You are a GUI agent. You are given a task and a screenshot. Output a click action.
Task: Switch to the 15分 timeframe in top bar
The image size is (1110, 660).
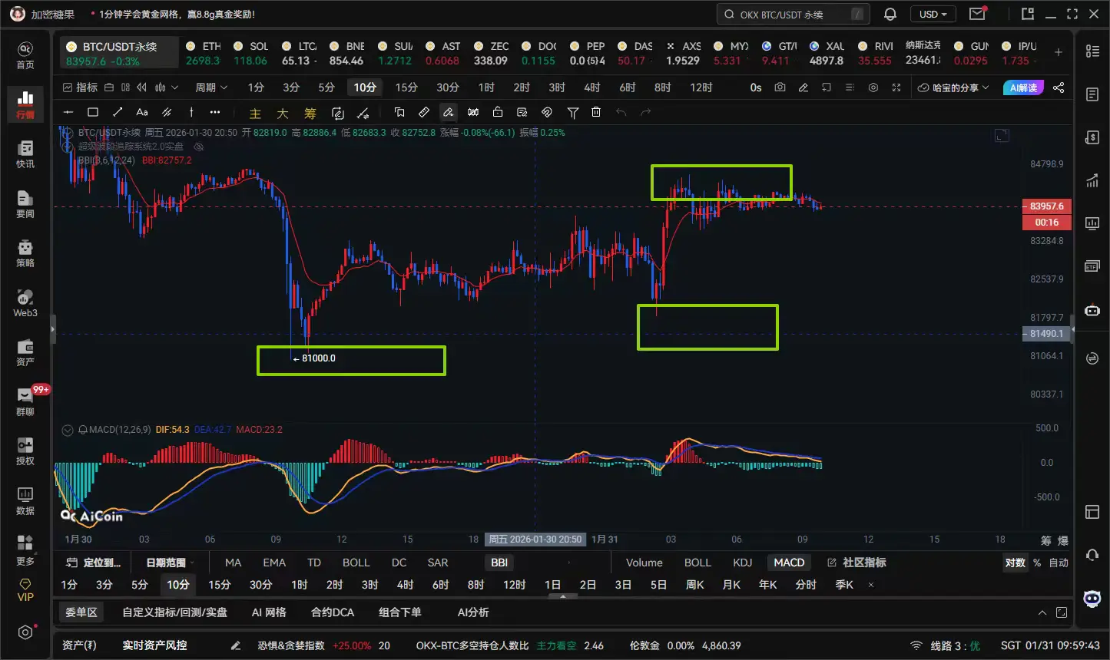[x=406, y=87]
